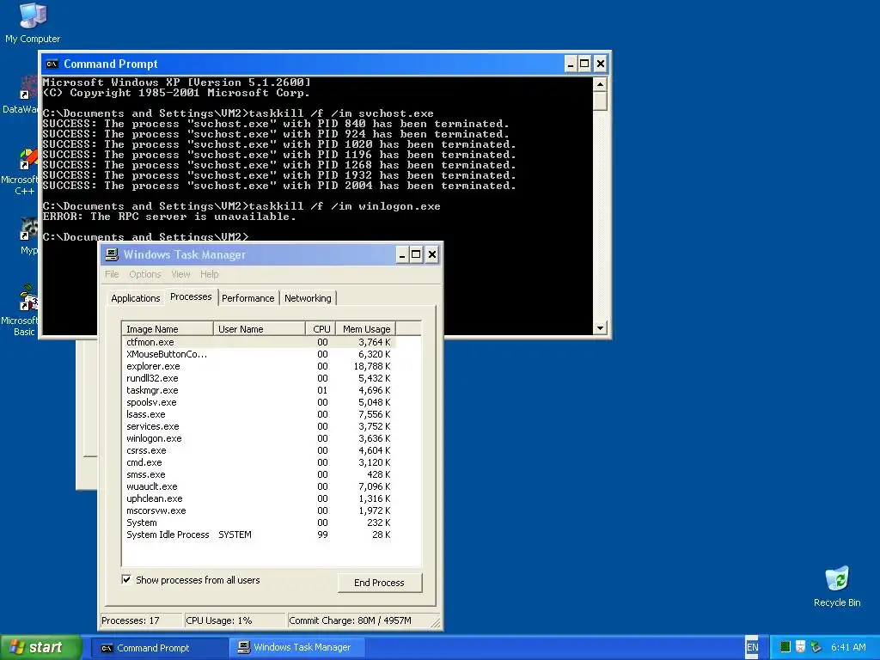Select the services.exe process
This screenshot has width=880, height=660.
(x=259, y=426)
